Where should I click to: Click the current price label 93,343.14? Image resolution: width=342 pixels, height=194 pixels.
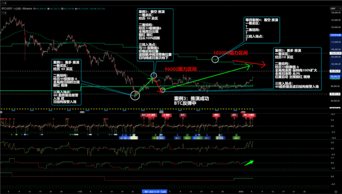pos(335,76)
